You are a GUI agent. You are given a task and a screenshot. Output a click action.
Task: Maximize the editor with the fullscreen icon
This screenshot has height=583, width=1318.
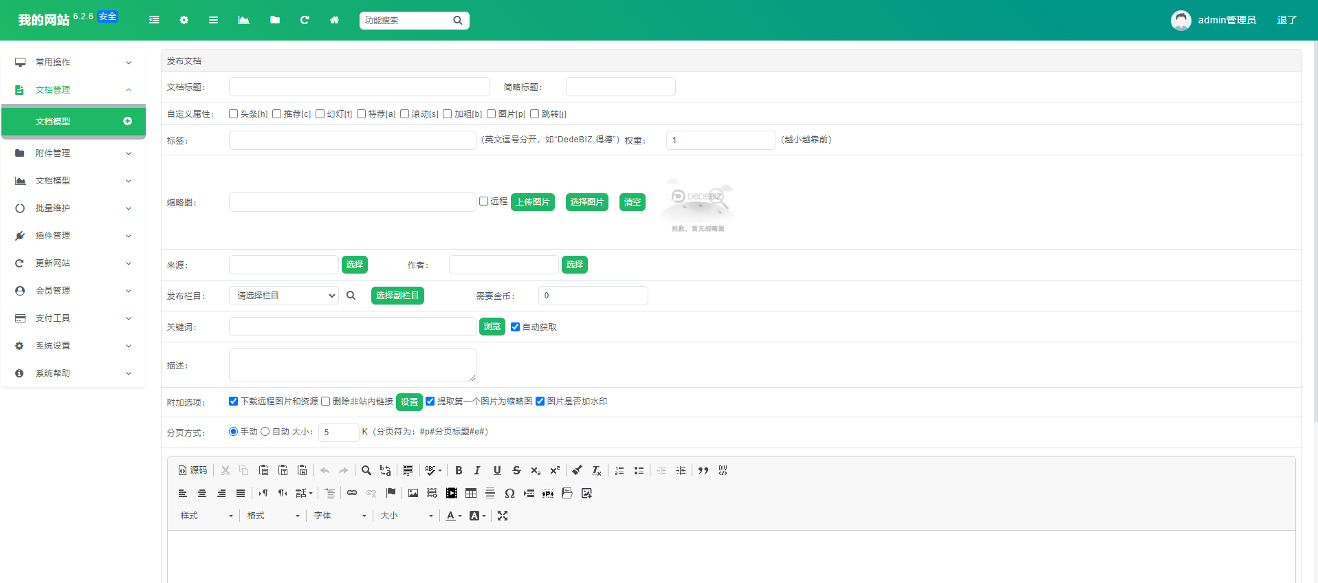pyautogui.click(x=503, y=516)
